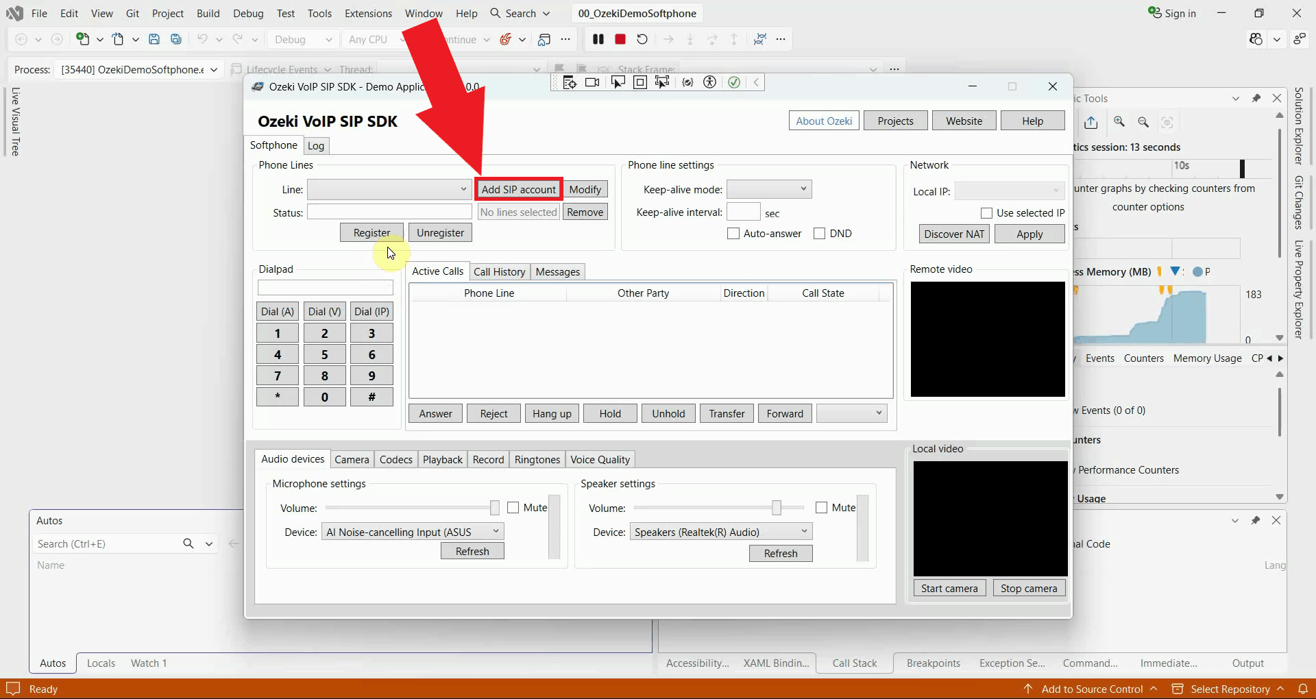The image size is (1316, 699).
Task: Mute the microphone checkbox
Action: (513, 508)
